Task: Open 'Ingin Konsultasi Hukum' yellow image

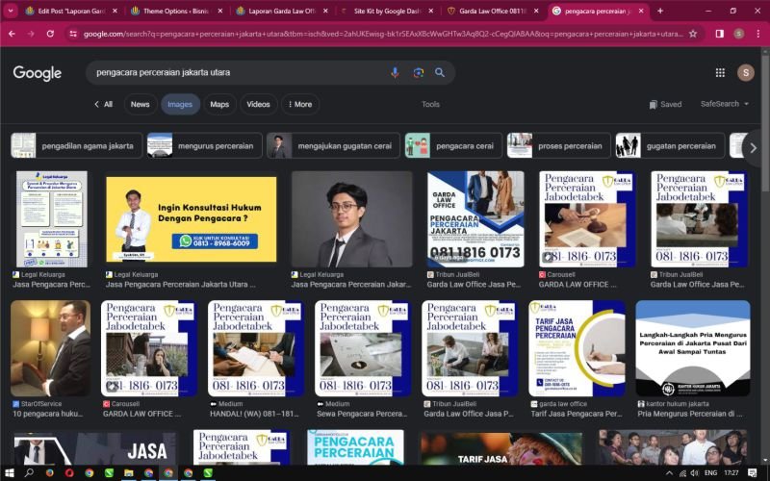Action: pos(191,219)
